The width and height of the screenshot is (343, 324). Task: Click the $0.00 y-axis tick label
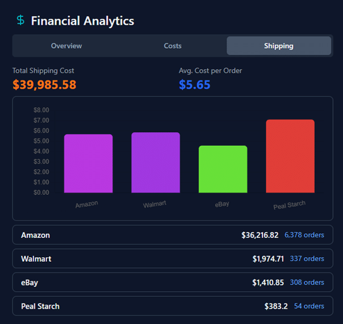tap(41, 193)
